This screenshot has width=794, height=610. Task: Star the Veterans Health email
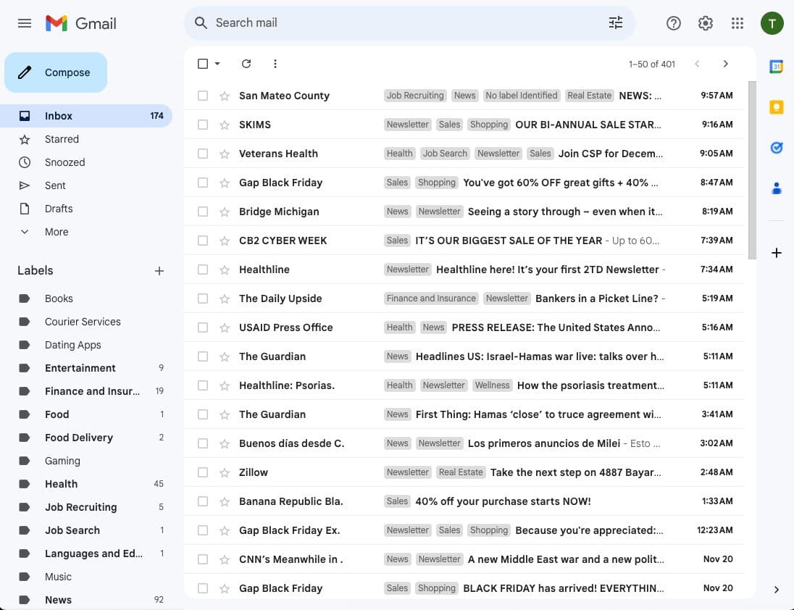[x=225, y=154]
